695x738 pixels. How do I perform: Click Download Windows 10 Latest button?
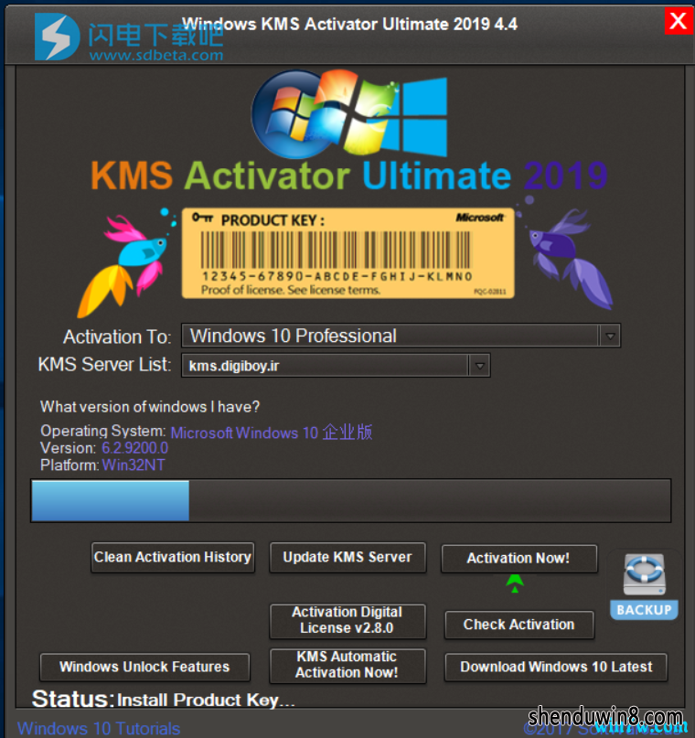pos(556,667)
